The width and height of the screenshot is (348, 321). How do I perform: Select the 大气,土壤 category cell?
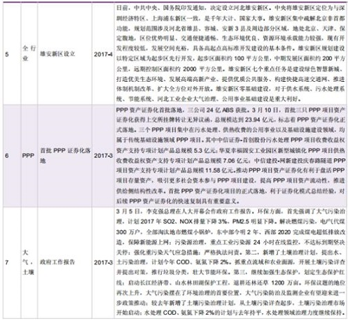point(28,262)
